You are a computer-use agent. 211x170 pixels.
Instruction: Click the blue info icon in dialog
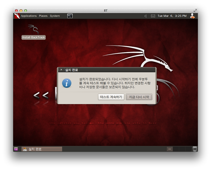click(x=67, y=83)
